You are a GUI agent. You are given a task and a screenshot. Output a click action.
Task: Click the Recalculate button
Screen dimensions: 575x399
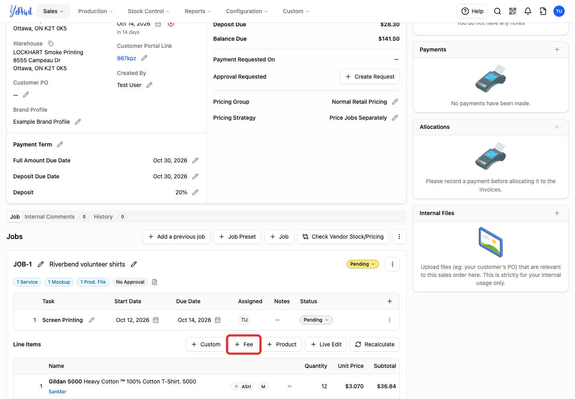pos(375,344)
